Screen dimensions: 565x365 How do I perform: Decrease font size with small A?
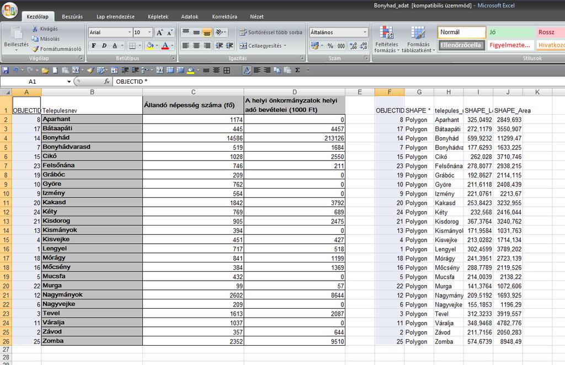(x=170, y=33)
